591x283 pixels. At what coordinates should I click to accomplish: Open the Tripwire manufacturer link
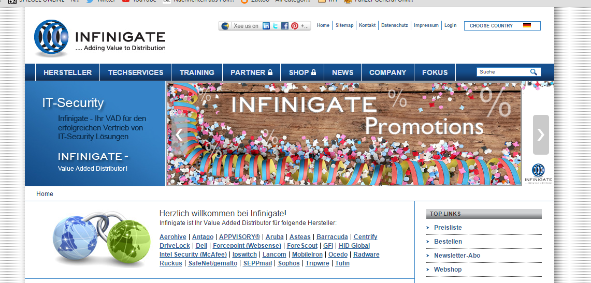(318, 263)
